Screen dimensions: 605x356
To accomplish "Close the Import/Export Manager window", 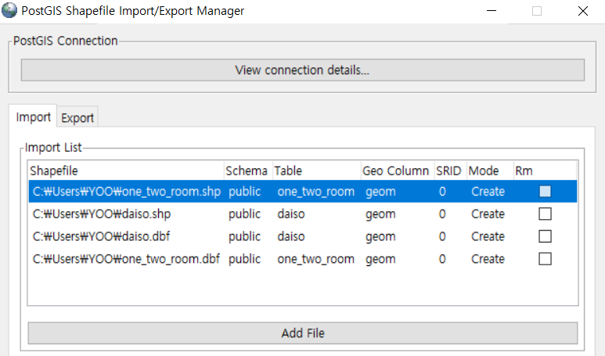I will coord(583,11).
